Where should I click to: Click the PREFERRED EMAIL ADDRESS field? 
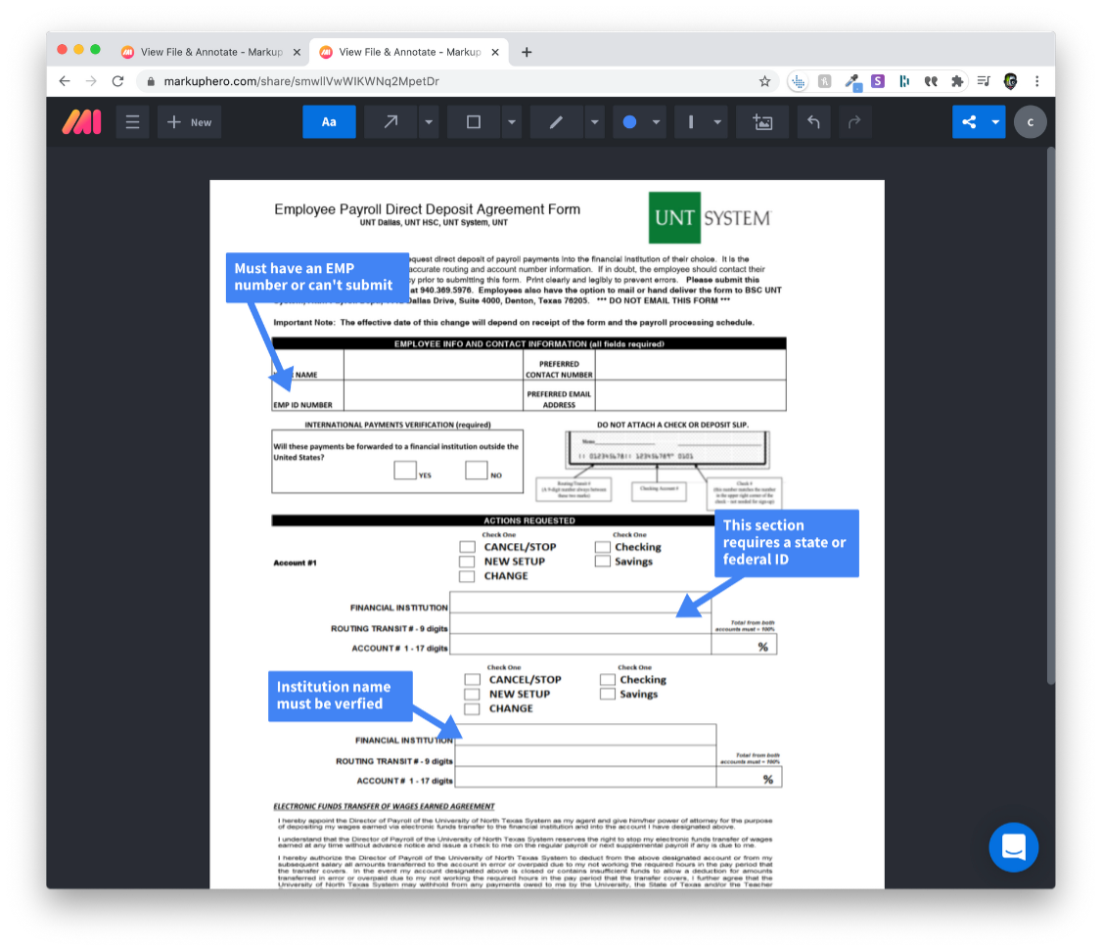coord(690,395)
